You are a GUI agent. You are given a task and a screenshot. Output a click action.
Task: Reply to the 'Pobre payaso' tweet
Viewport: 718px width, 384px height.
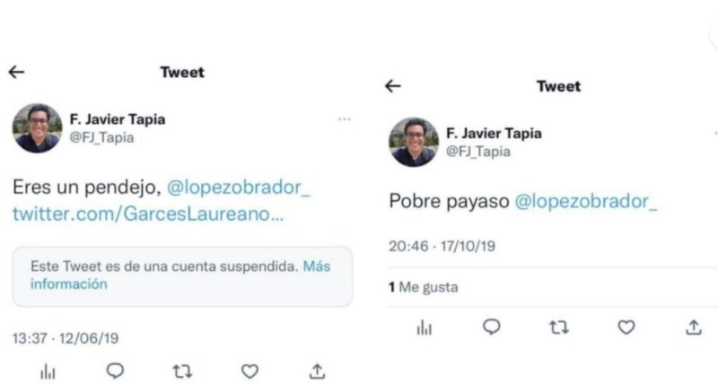pyautogui.click(x=492, y=327)
